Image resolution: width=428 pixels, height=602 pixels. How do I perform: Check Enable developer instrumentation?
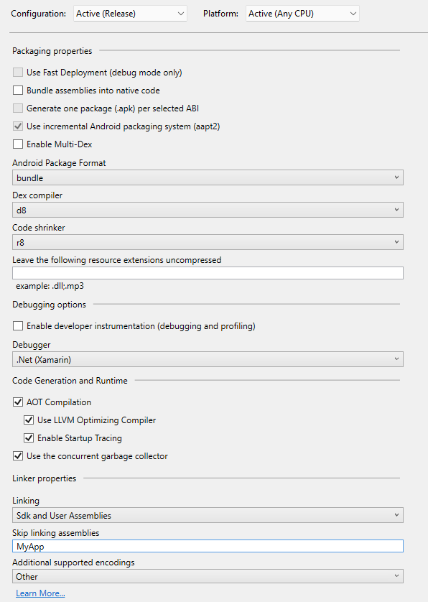[x=18, y=326]
